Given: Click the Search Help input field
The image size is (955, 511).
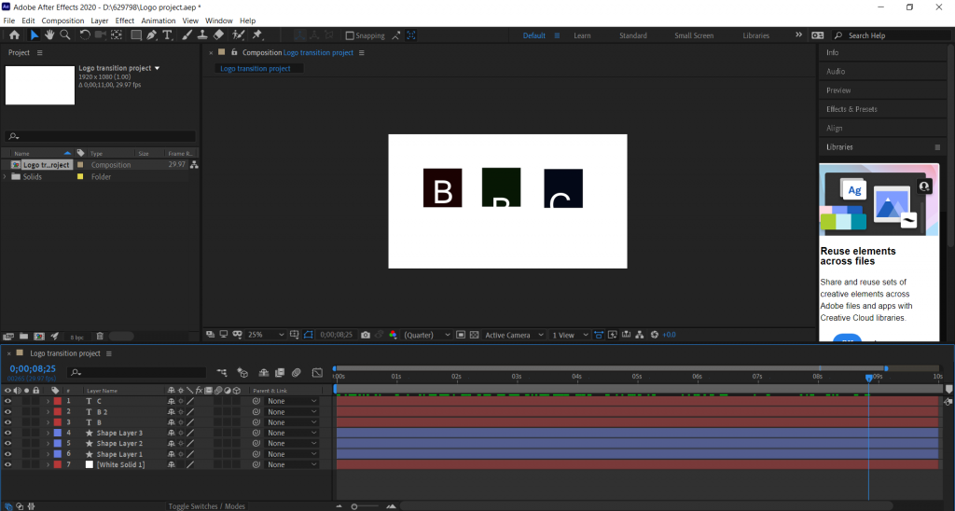Looking at the screenshot, I should coord(891,35).
